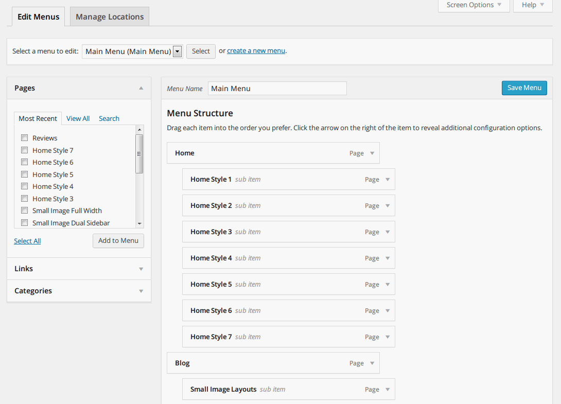The height and width of the screenshot is (404, 561).
Task: Click into the Menu Name text field
Action: point(277,89)
